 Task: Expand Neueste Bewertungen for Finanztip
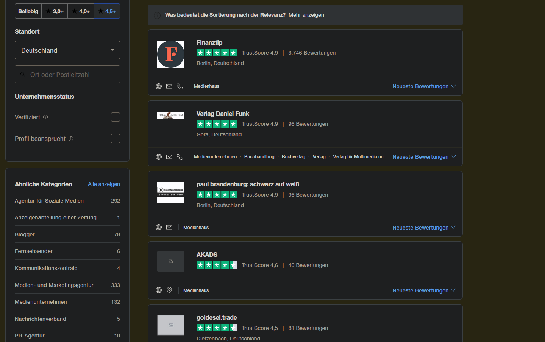pyautogui.click(x=424, y=86)
